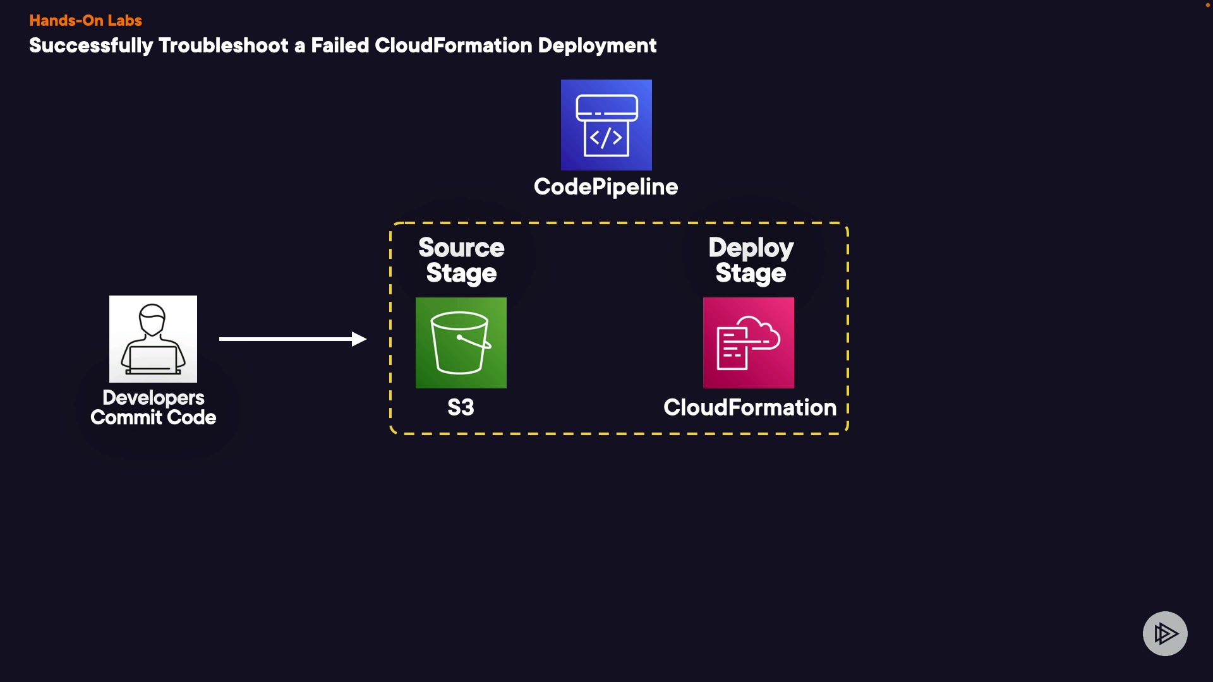This screenshot has width=1213, height=682.
Task: Click the Commit Code text line
Action: (x=153, y=417)
